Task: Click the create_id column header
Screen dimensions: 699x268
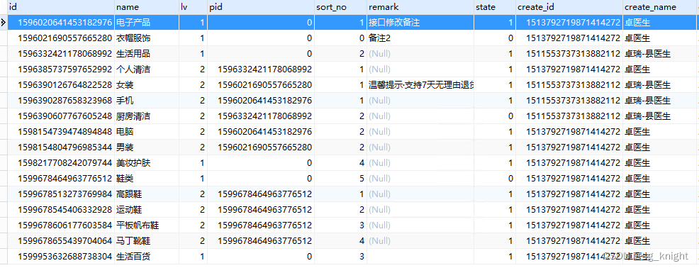Action: [569, 6]
